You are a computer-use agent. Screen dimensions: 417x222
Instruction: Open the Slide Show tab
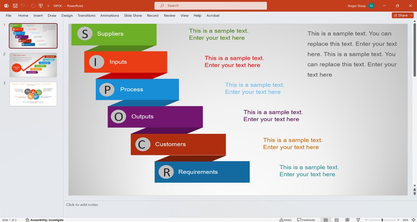click(x=133, y=16)
